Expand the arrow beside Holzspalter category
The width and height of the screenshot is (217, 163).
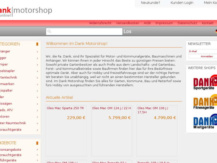38,91
